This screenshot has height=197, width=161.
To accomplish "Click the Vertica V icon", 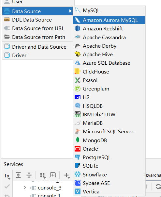I will pos(78,191).
